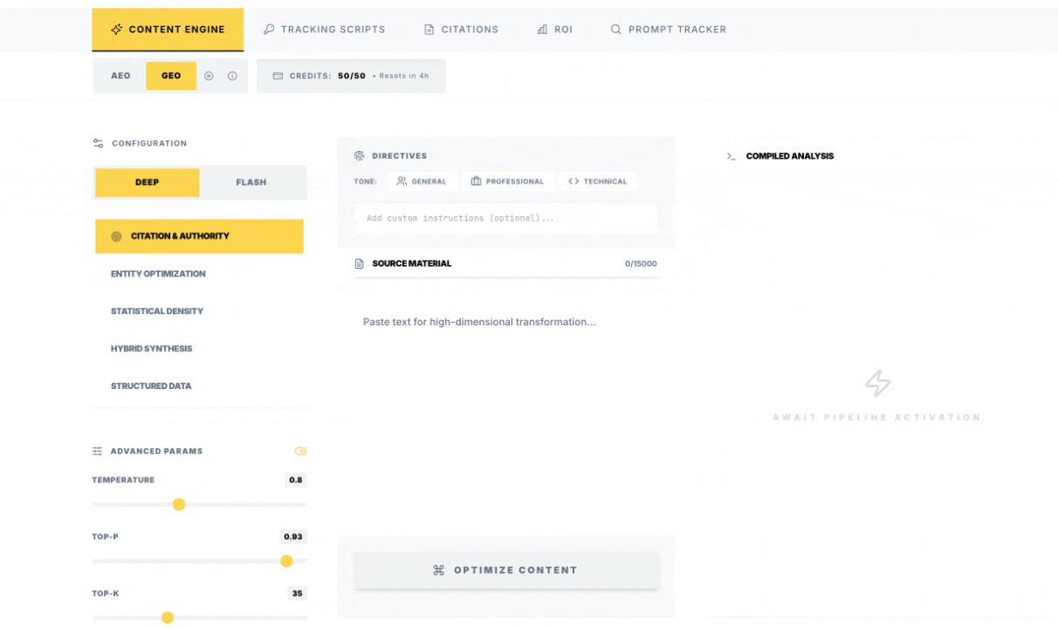Click the Directives gear icon
Screen dimensions: 1058x628
point(359,155)
